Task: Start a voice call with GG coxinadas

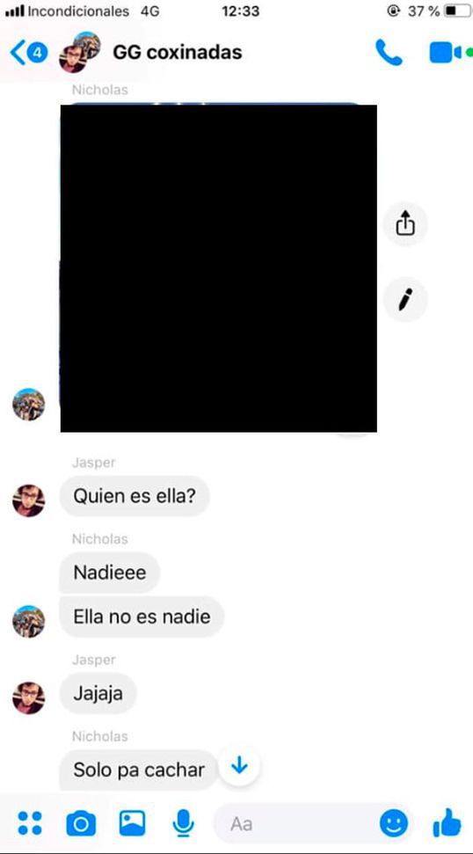Action: (389, 53)
